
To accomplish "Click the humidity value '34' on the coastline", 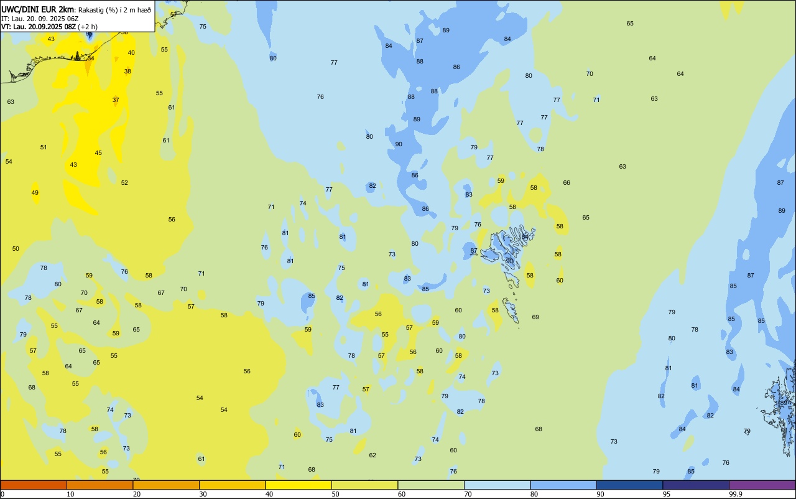I will click(x=91, y=58).
